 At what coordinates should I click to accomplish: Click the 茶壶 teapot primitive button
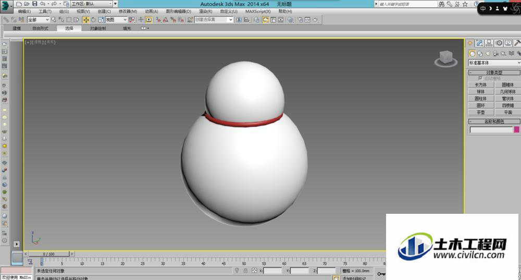pos(481,113)
